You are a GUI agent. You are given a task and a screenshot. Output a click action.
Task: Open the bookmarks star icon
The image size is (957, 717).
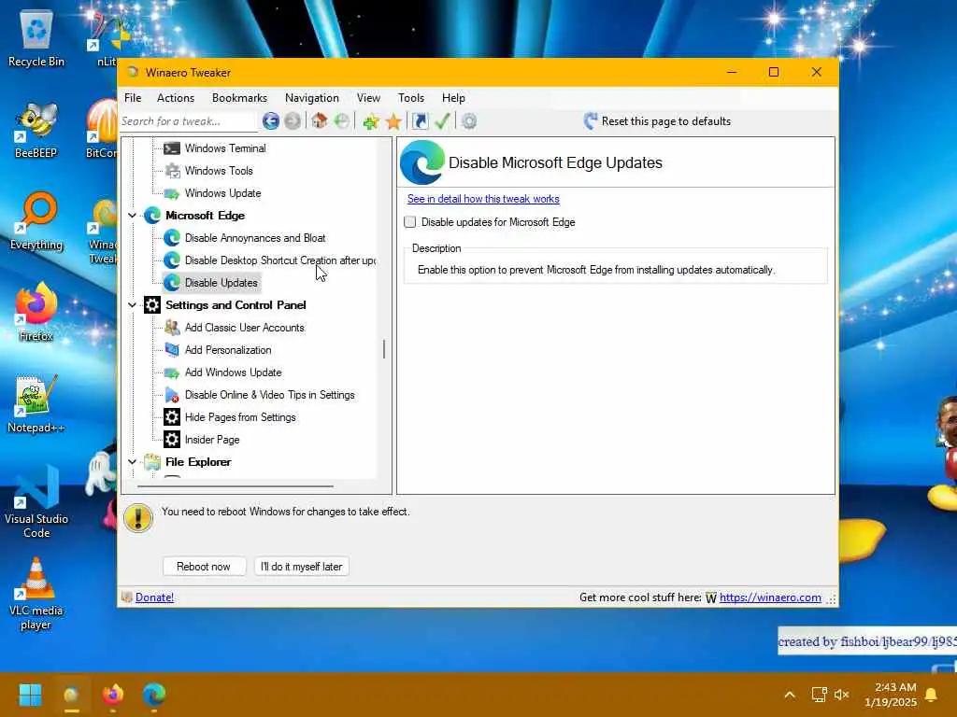coord(393,121)
